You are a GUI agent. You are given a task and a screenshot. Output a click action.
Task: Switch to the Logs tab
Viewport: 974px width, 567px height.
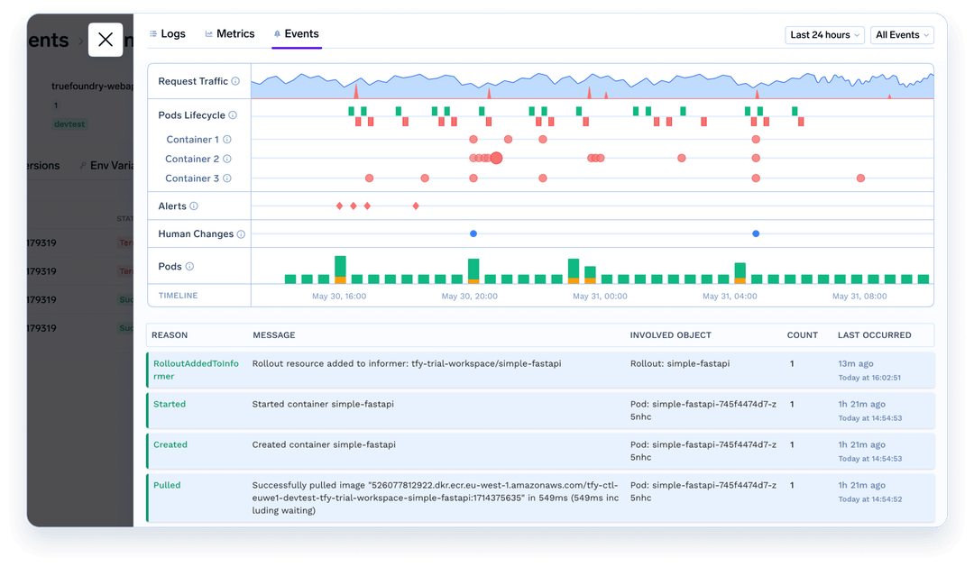(168, 33)
